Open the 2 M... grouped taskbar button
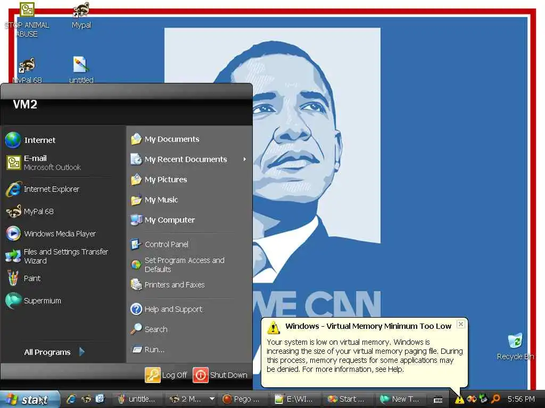Screen dimensions: 545x408 point(191,399)
